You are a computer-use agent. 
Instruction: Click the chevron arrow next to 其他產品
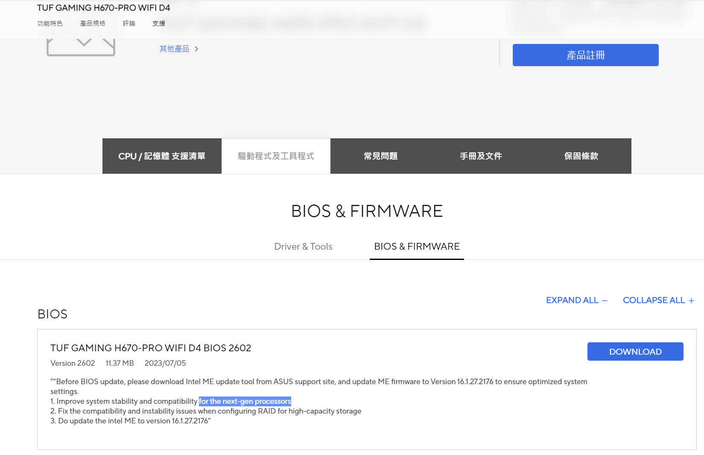point(196,49)
